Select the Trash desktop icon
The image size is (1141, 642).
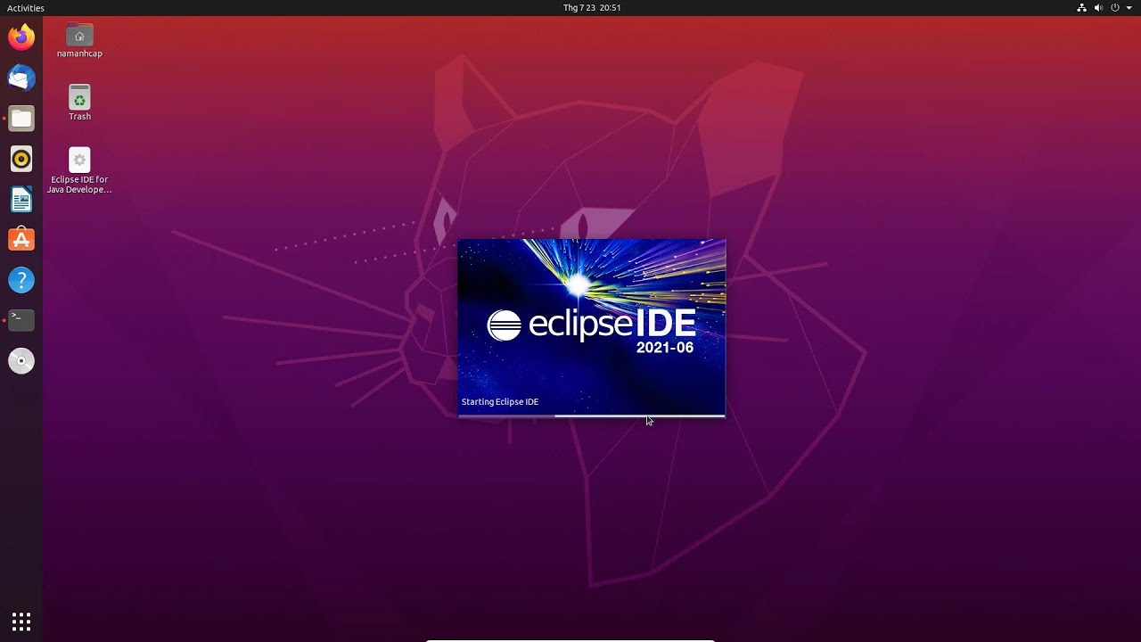click(79, 103)
